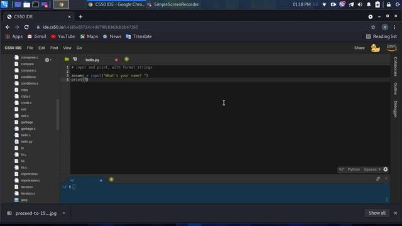402x226 pixels.
Task: Open a new Chrome tab
Action: [x=80, y=17]
